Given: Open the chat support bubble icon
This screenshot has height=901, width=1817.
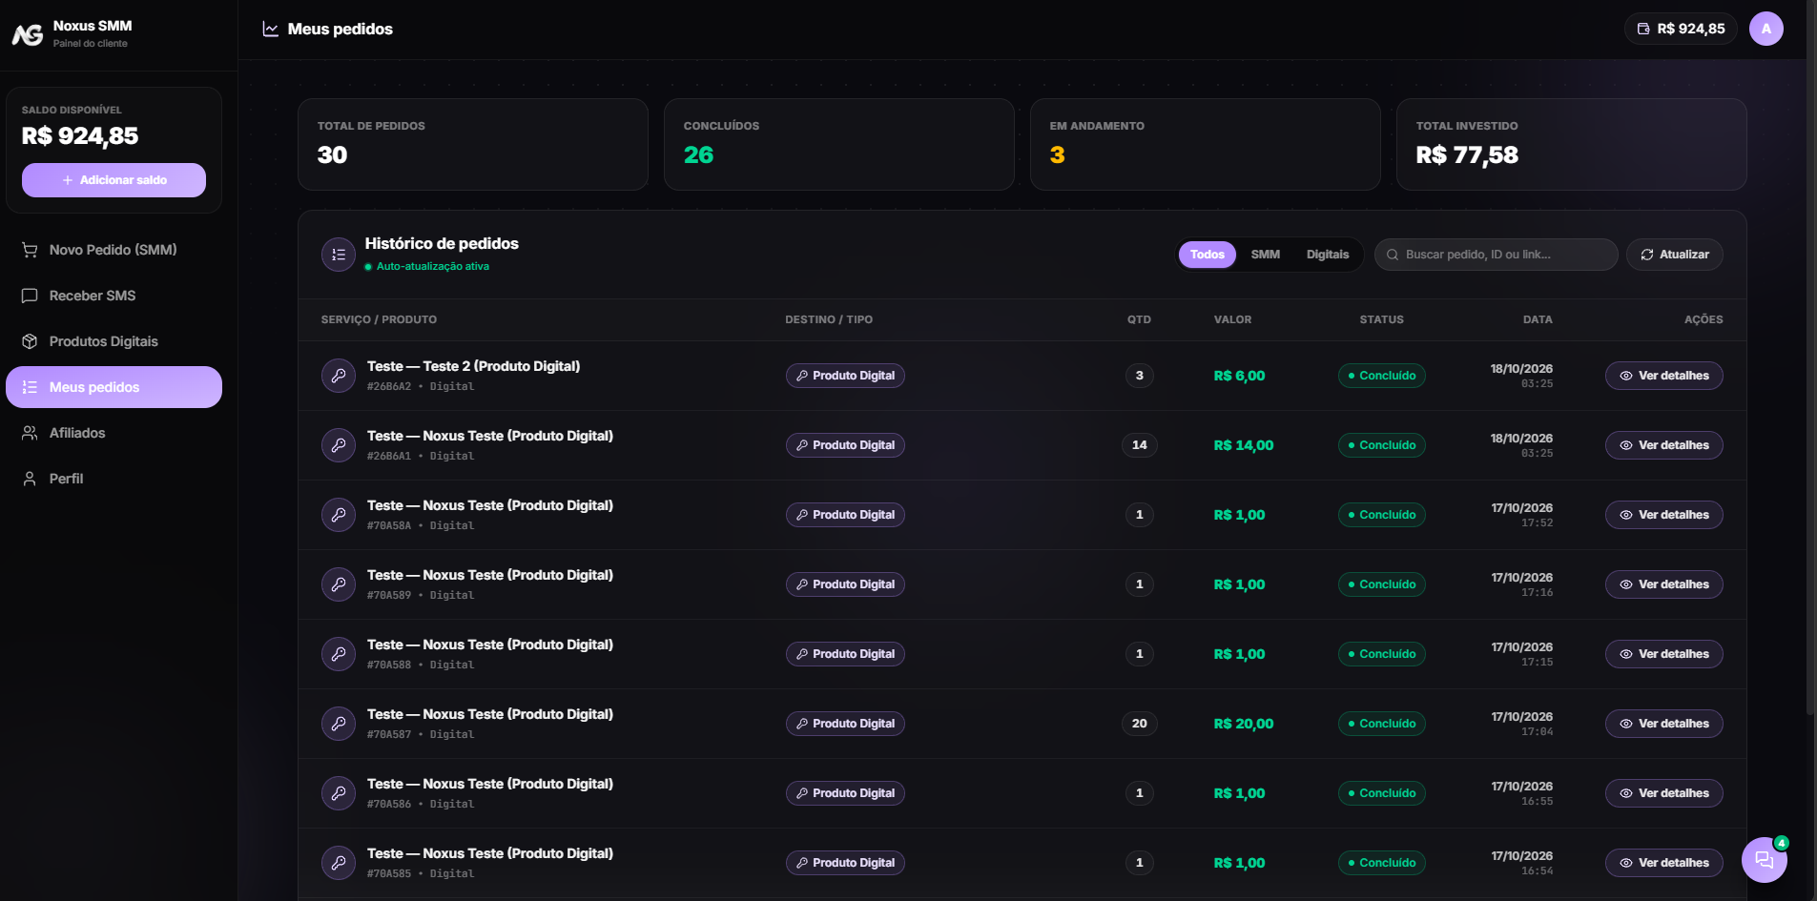Looking at the screenshot, I should coord(1764,860).
